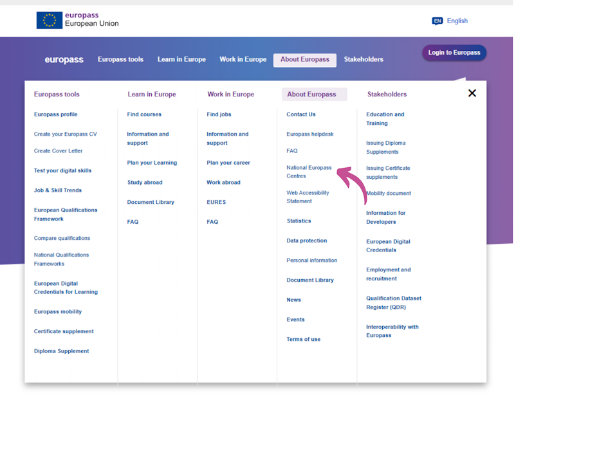Open Personal information link
Screen dimensions: 608x456
tap(312, 260)
